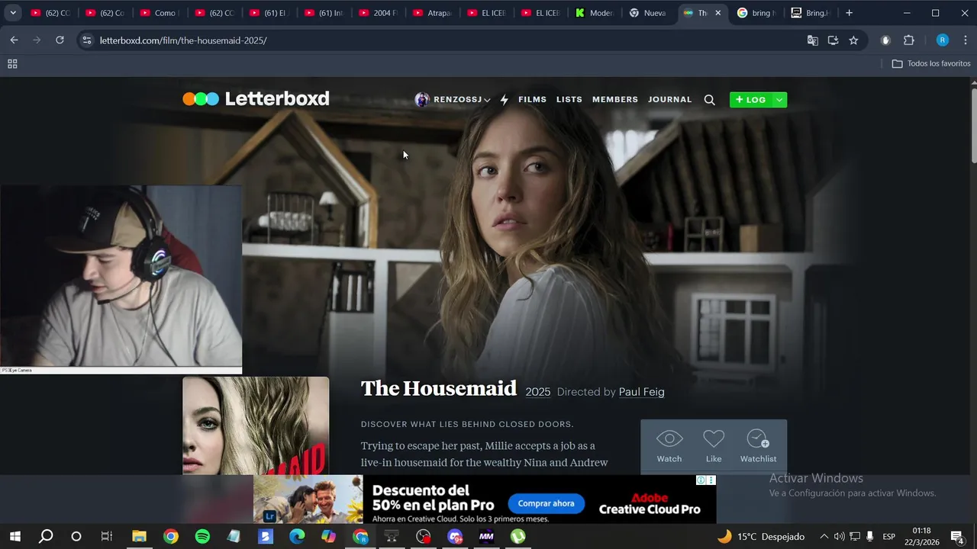Expand the RENZOSSJ profile menu
Screen dimensions: 977x549
pos(453,100)
